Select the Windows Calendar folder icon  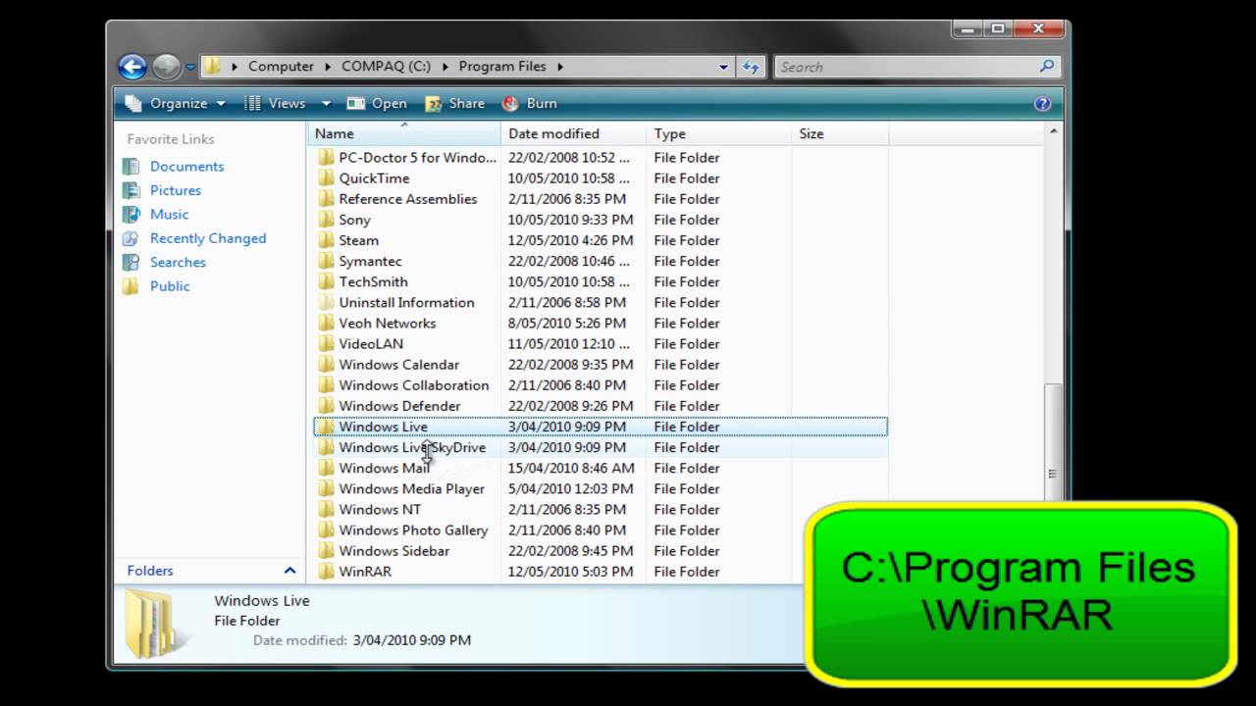point(326,364)
